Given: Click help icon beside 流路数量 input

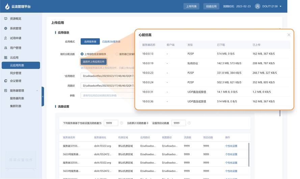Looking at the screenshot, I should click(x=121, y=123).
